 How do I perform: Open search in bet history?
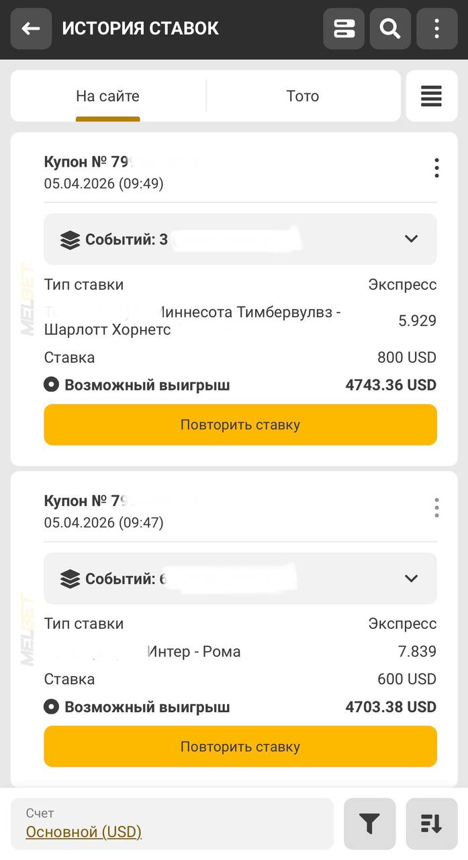click(390, 29)
